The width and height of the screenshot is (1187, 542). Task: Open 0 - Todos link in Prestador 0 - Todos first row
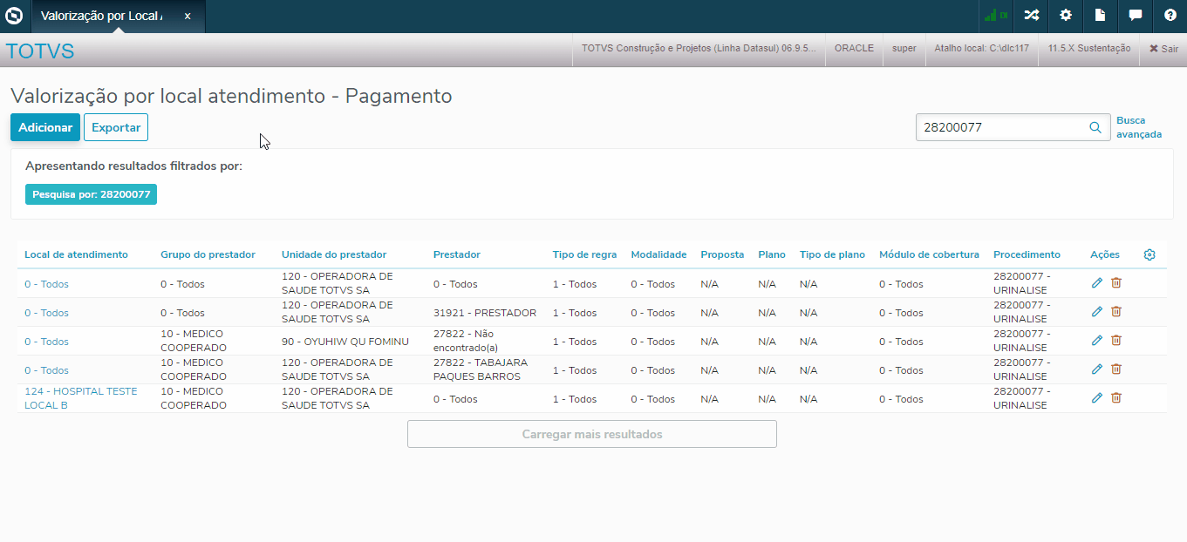click(46, 284)
